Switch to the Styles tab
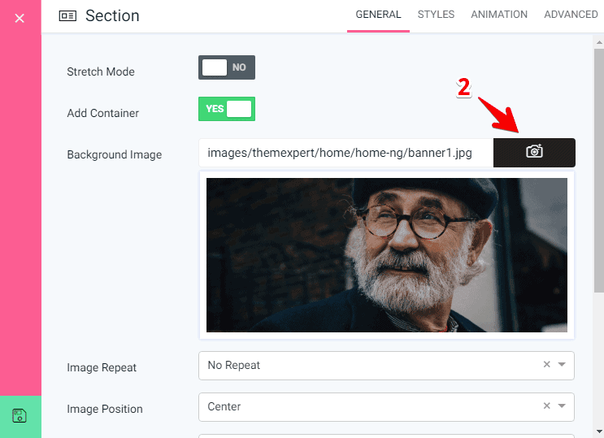The height and width of the screenshot is (438, 604). coord(436,15)
